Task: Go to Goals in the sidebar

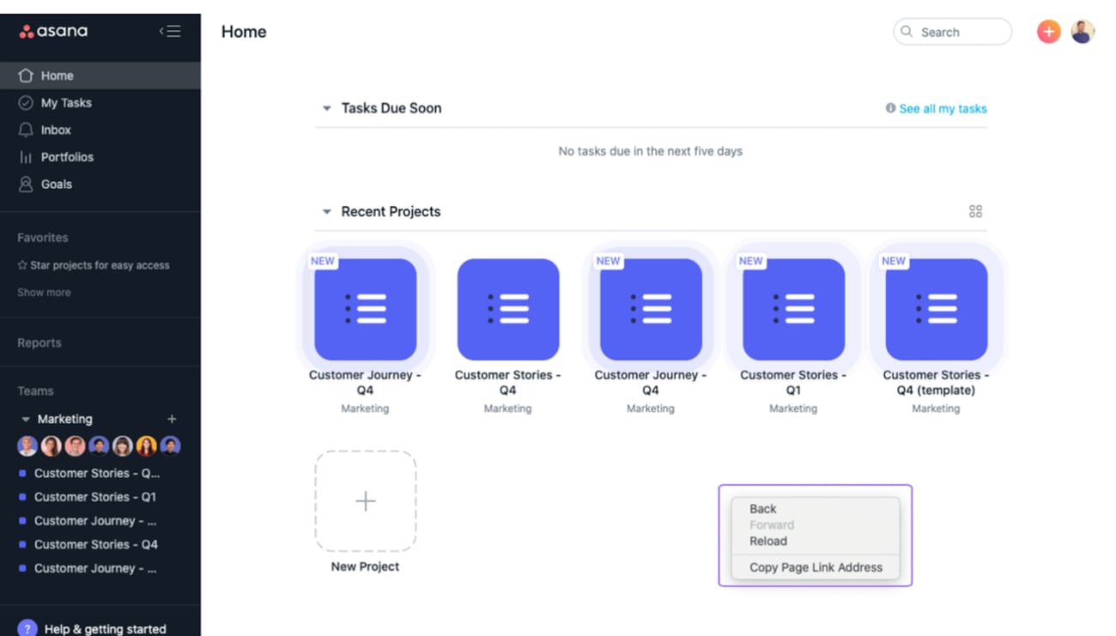Action: 57,184
